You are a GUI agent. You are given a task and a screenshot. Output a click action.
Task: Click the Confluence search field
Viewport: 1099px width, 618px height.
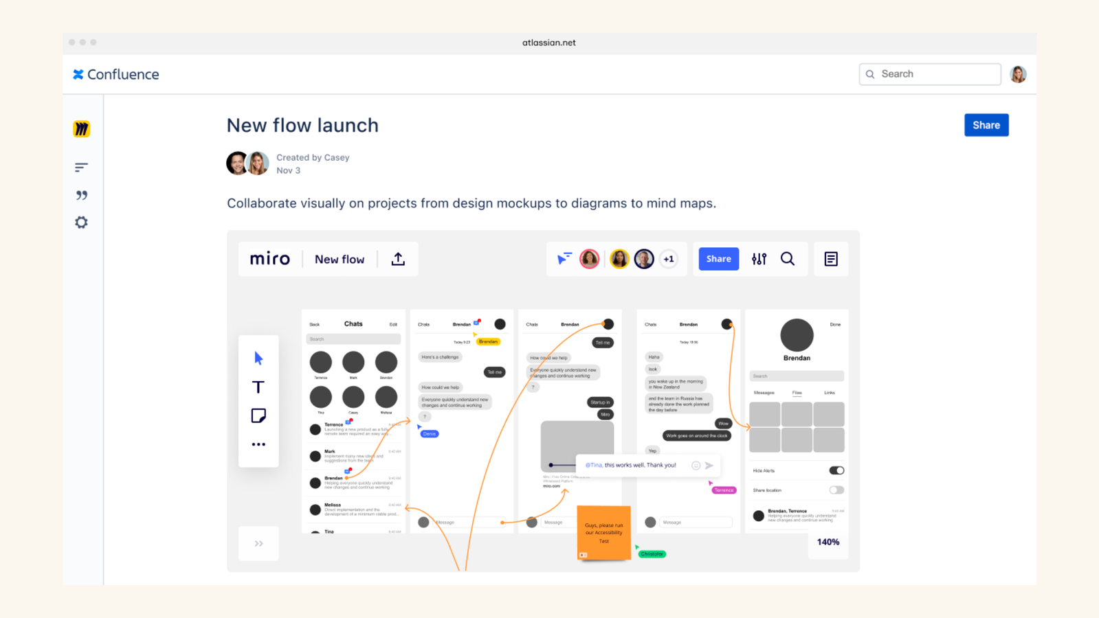[929, 74]
